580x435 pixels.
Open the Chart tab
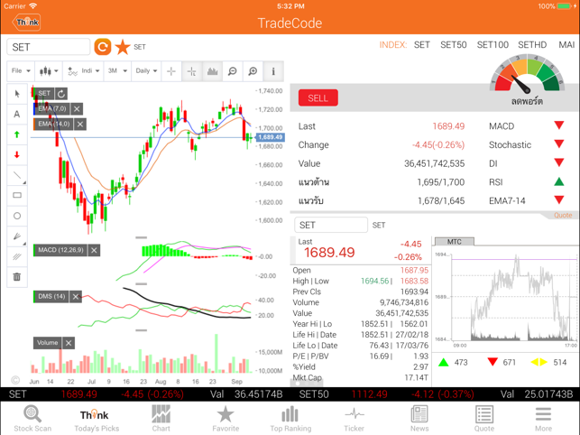point(161,419)
